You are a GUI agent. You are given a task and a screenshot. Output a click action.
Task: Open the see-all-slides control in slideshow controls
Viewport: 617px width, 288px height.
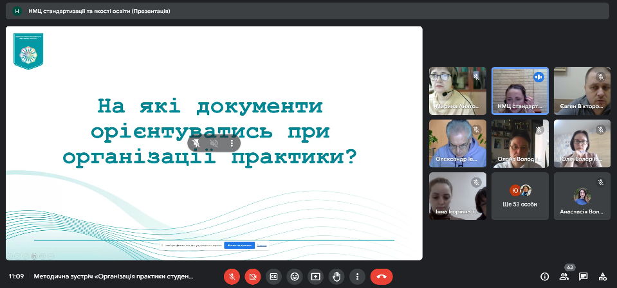coord(34,256)
